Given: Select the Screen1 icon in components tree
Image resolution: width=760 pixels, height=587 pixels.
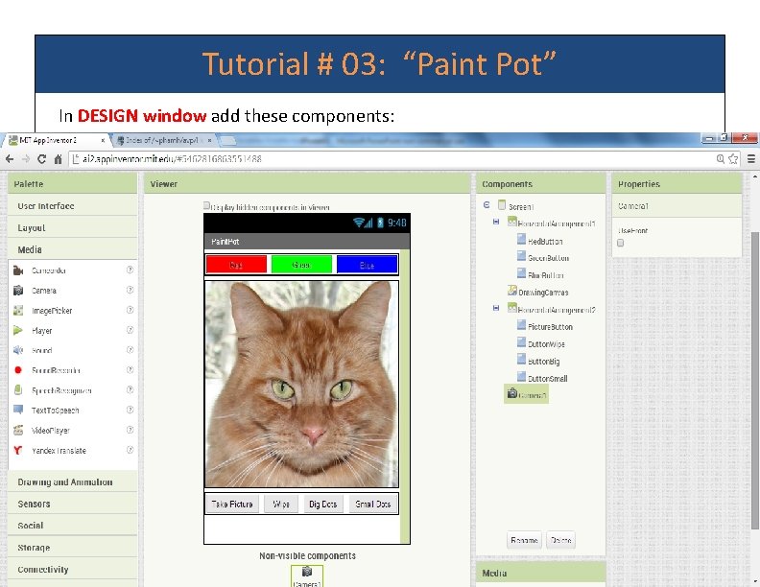Looking at the screenshot, I should (x=502, y=205).
